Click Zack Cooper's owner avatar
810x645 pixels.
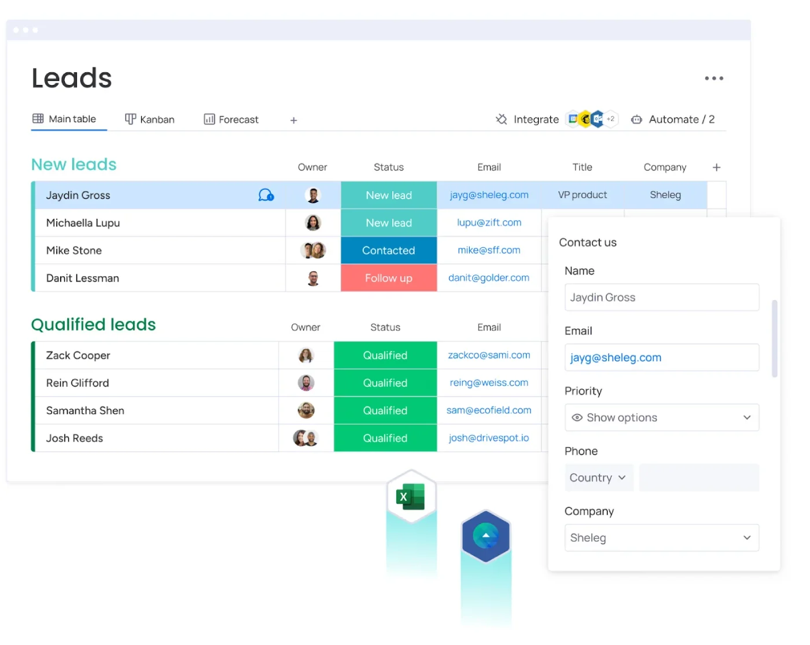pos(306,356)
